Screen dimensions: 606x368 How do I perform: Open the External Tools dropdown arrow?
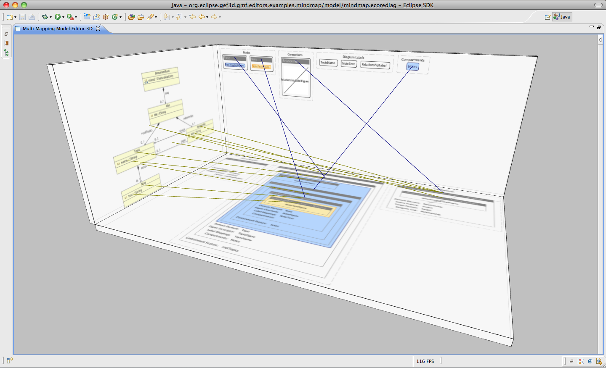[76, 17]
